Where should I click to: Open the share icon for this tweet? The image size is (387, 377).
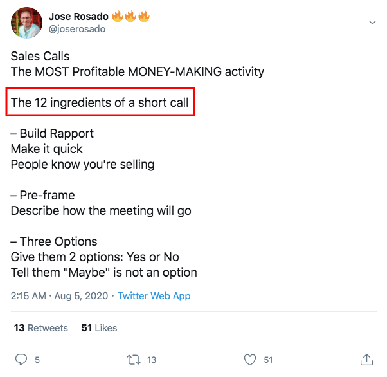pos(367,360)
